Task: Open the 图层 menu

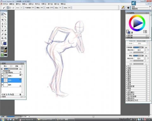Action: click(25, 4)
